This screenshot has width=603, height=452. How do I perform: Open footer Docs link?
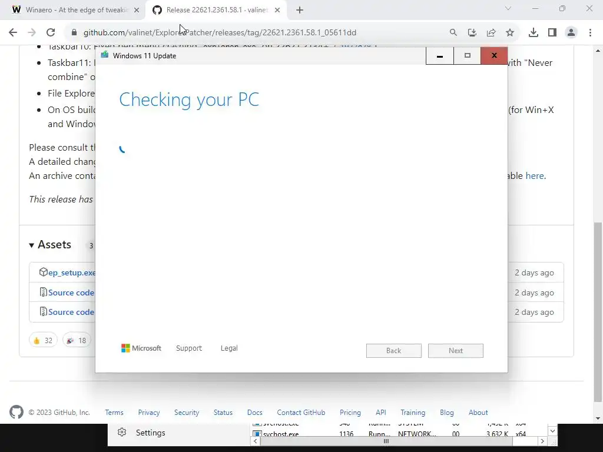pyautogui.click(x=254, y=413)
